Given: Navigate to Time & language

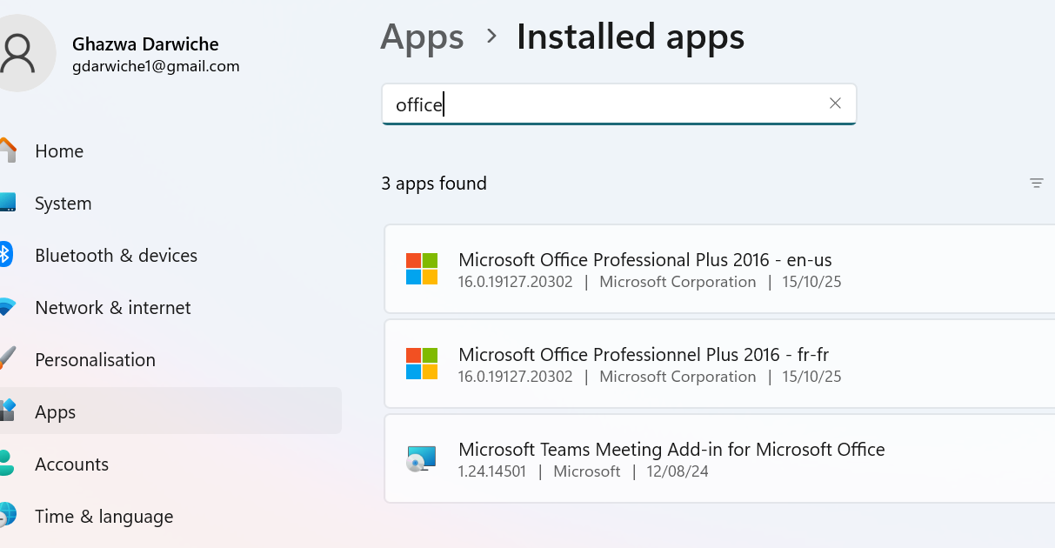Looking at the screenshot, I should tap(103, 517).
